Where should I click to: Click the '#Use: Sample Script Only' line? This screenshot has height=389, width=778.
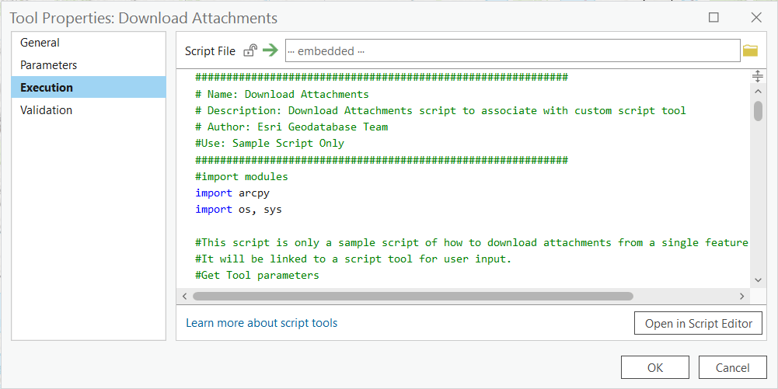pyautogui.click(x=270, y=143)
